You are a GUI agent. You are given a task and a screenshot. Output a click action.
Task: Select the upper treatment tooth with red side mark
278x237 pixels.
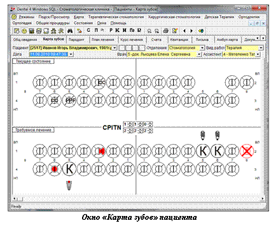(x=99, y=151)
